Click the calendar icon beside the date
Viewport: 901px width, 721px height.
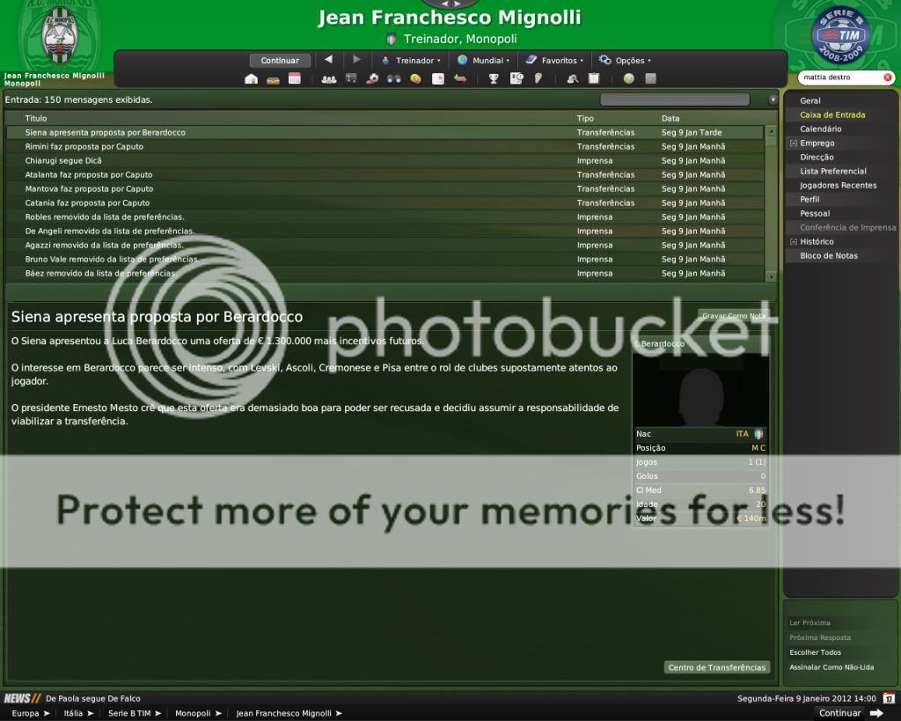click(x=890, y=698)
